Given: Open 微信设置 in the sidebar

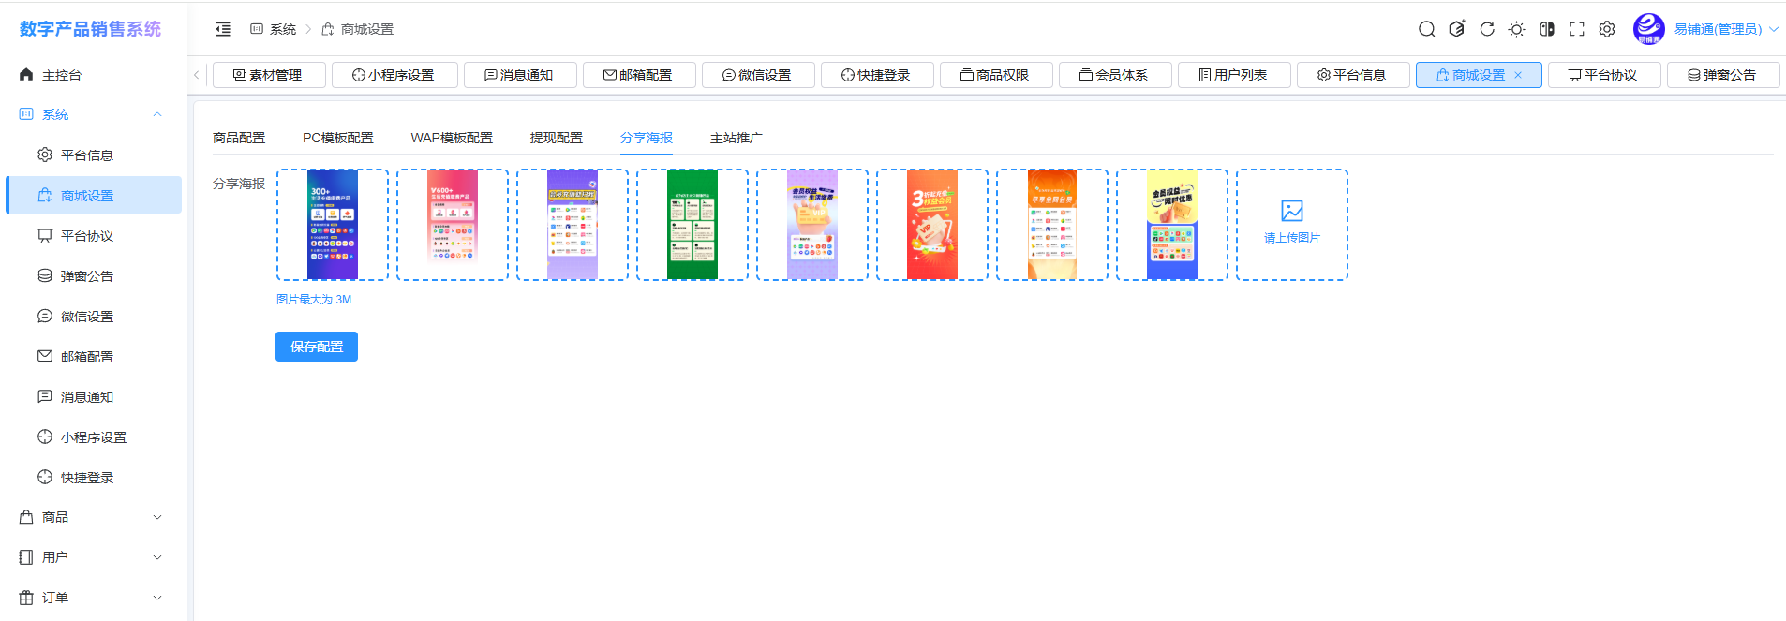Looking at the screenshot, I should (87, 317).
